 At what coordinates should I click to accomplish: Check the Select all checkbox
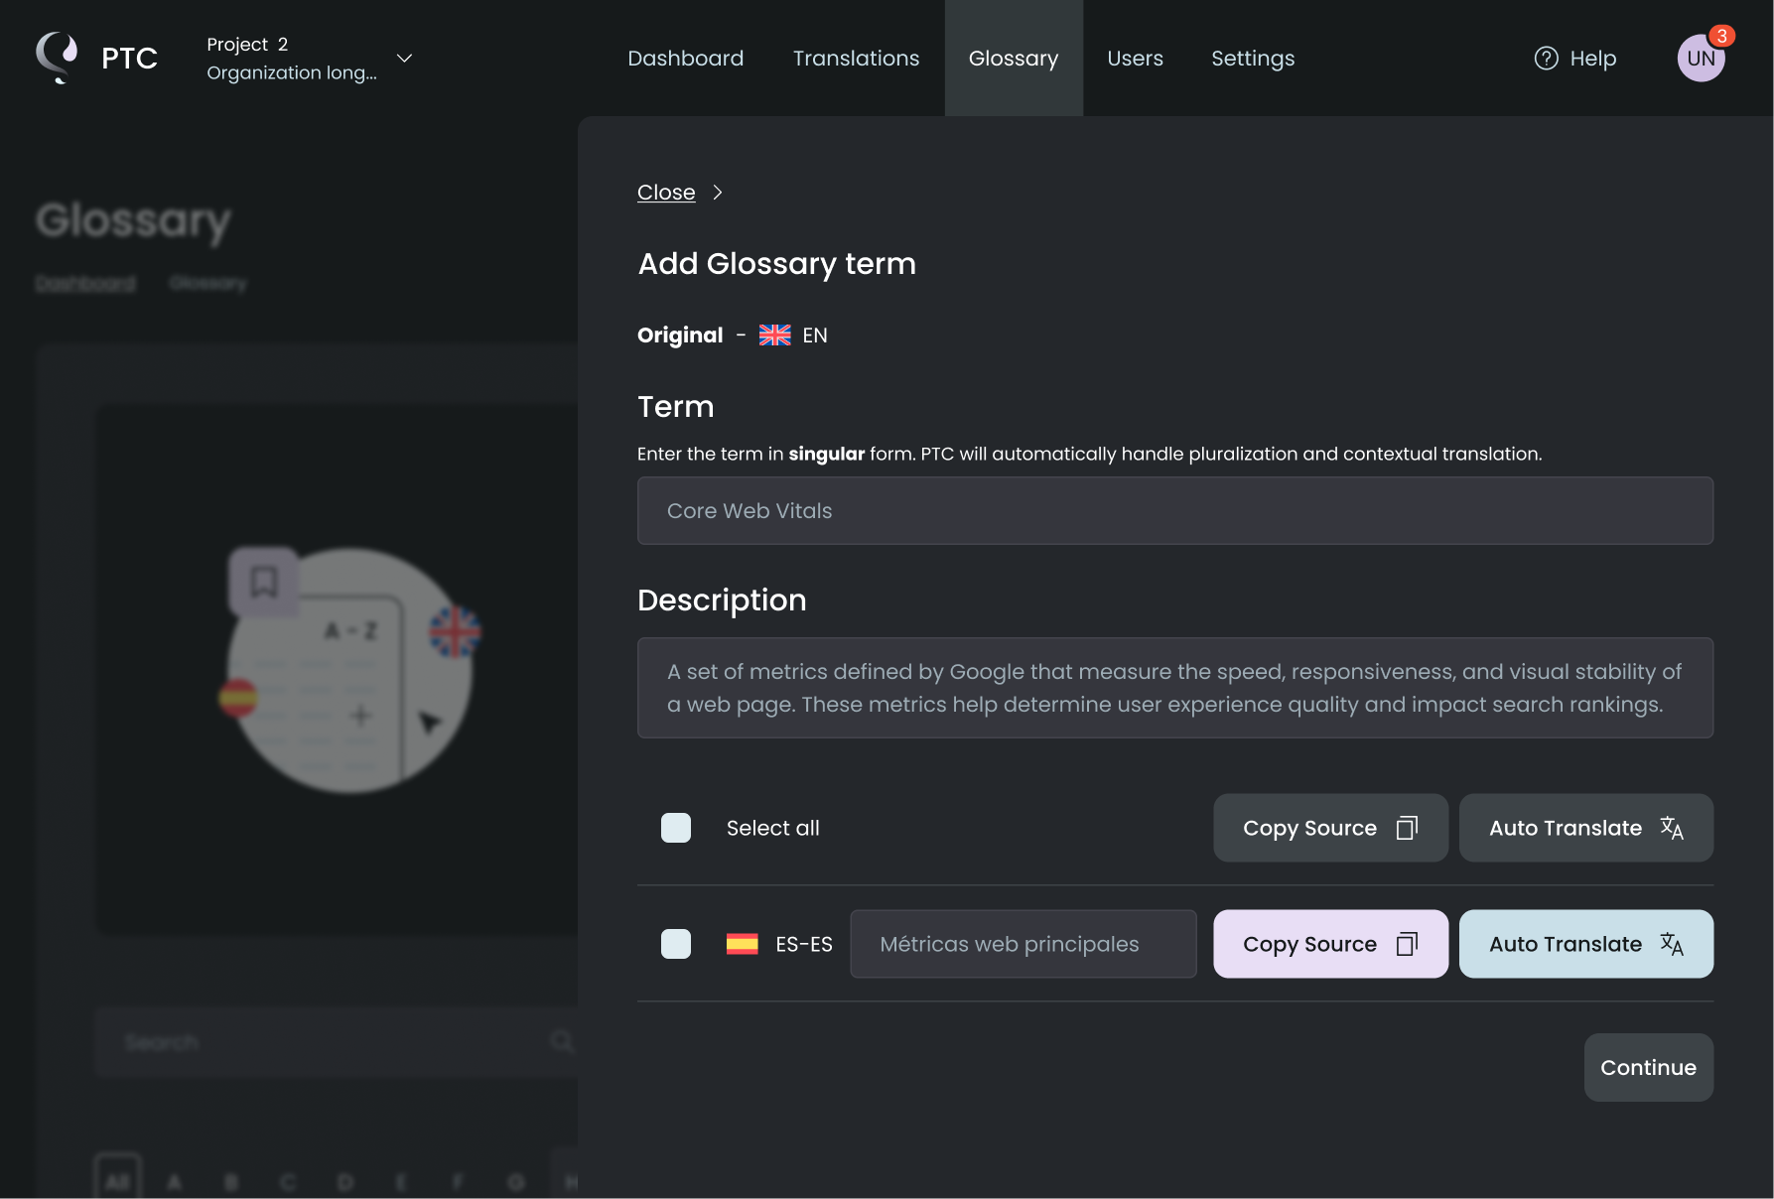[676, 828]
